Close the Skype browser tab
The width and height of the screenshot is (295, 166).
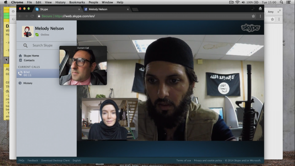(79, 9)
